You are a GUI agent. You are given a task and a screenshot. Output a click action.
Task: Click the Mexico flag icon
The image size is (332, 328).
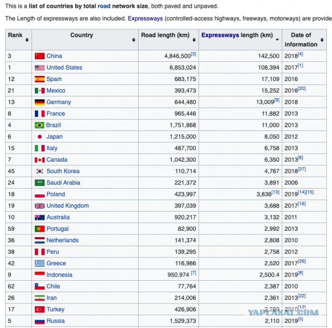pyautogui.click(x=39, y=90)
